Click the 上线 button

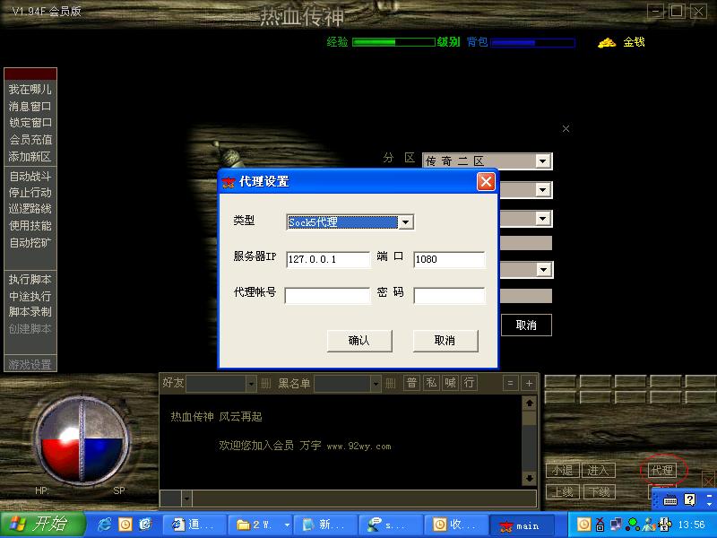tap(563, 491)
